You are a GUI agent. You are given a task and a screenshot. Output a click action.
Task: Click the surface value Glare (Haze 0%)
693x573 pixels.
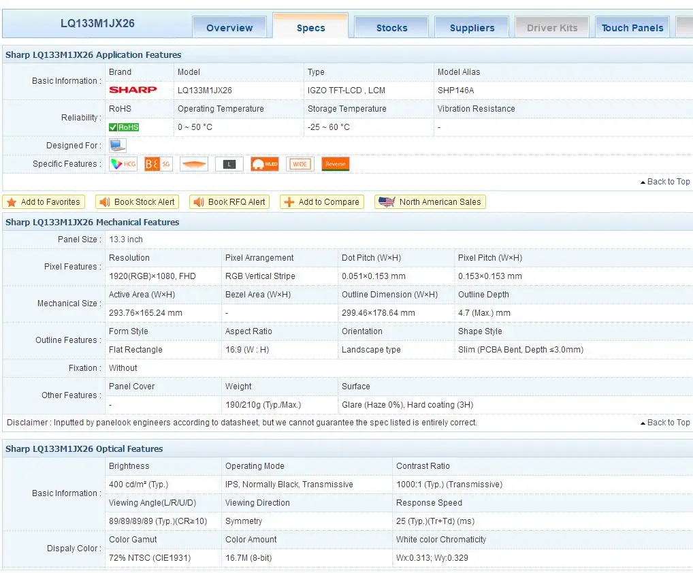408,405
